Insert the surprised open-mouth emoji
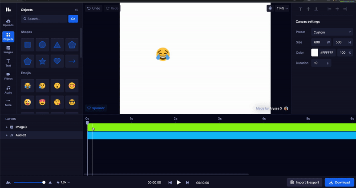 (57, 85)
